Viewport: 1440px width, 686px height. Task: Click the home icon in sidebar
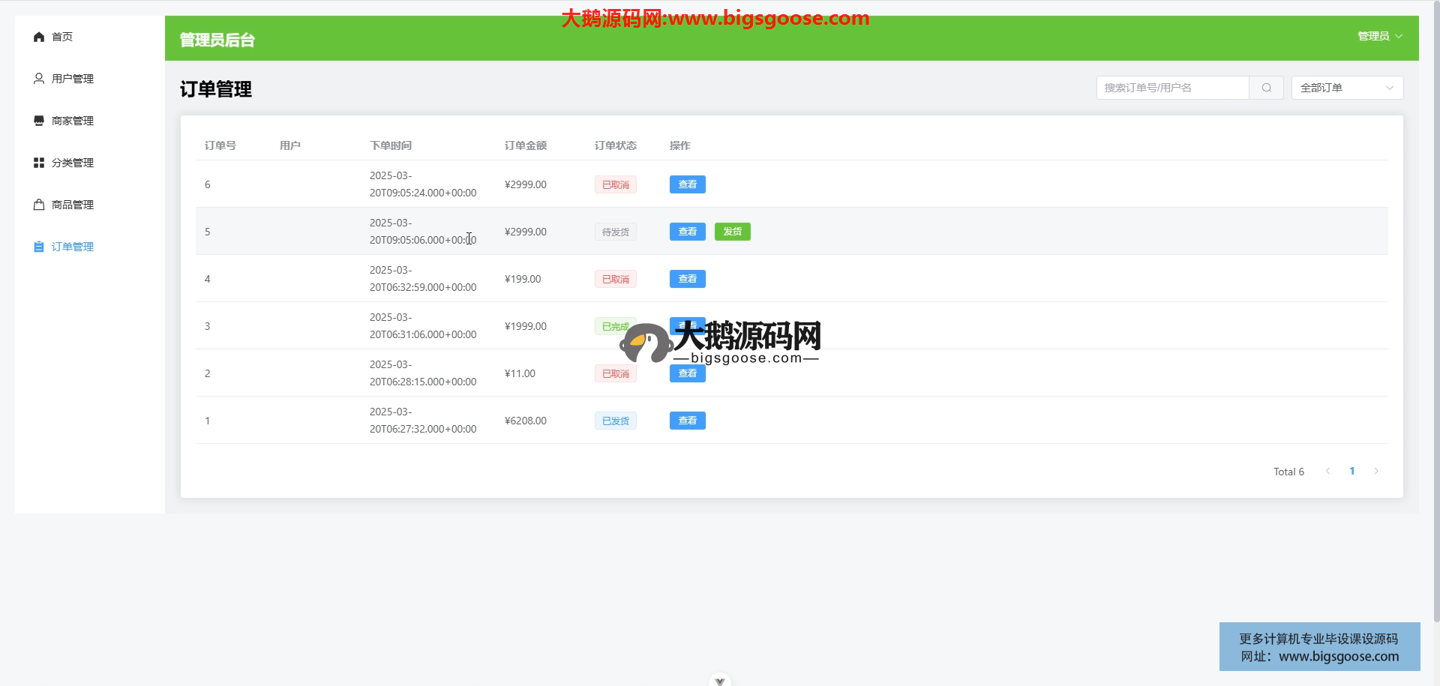[x=39, y=37]
